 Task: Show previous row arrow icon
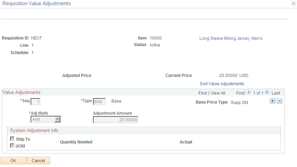(249, 92)
